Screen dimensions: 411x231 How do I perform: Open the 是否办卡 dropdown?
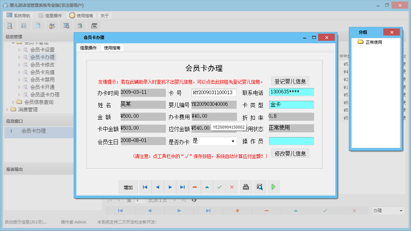point(232,141)
